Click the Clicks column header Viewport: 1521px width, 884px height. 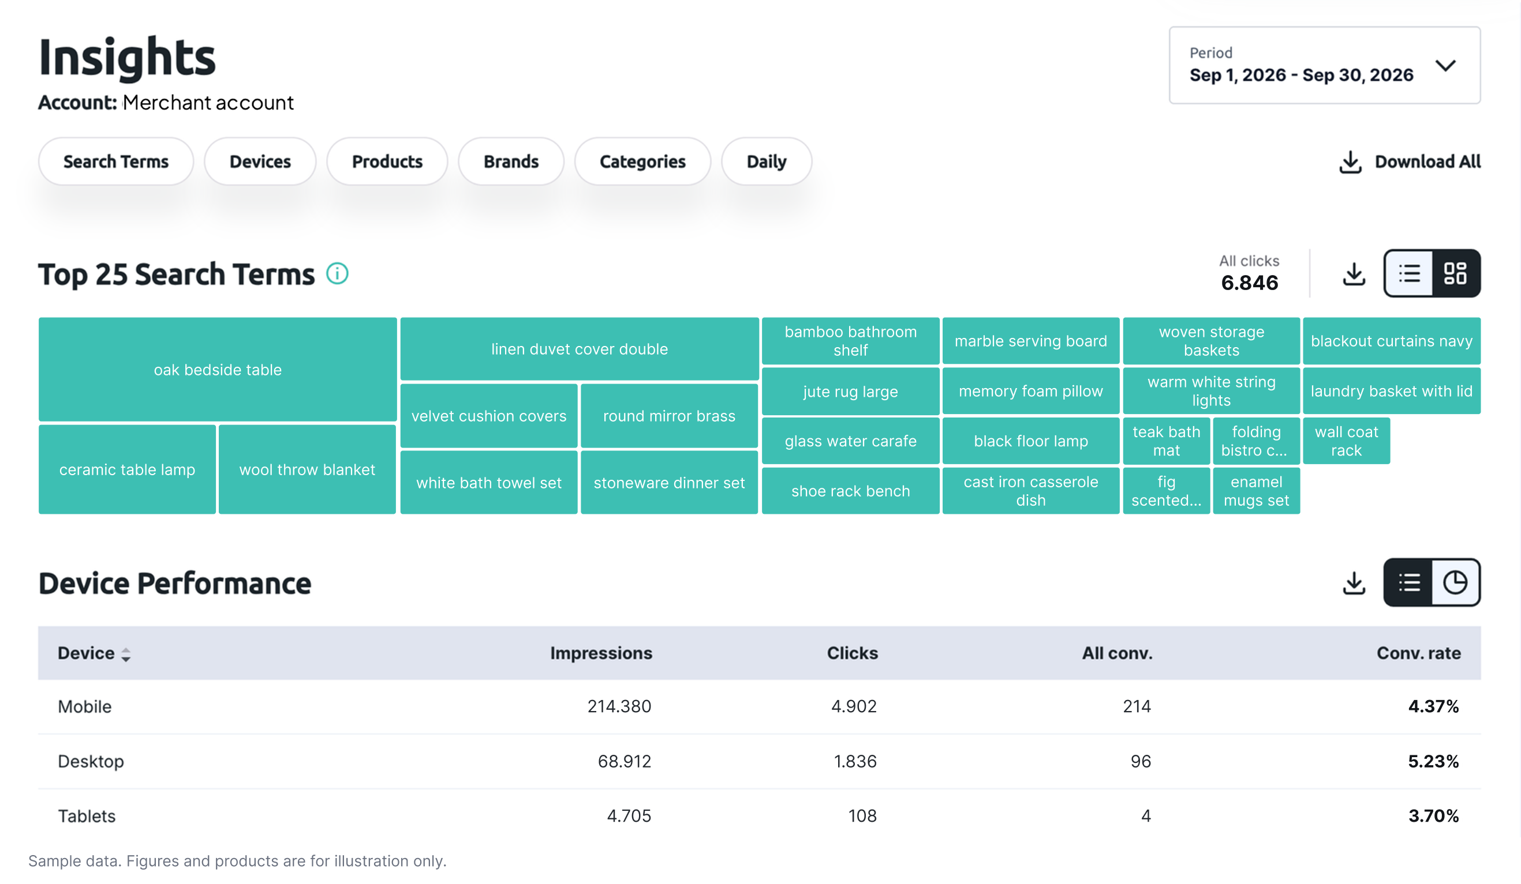point(852,653)
